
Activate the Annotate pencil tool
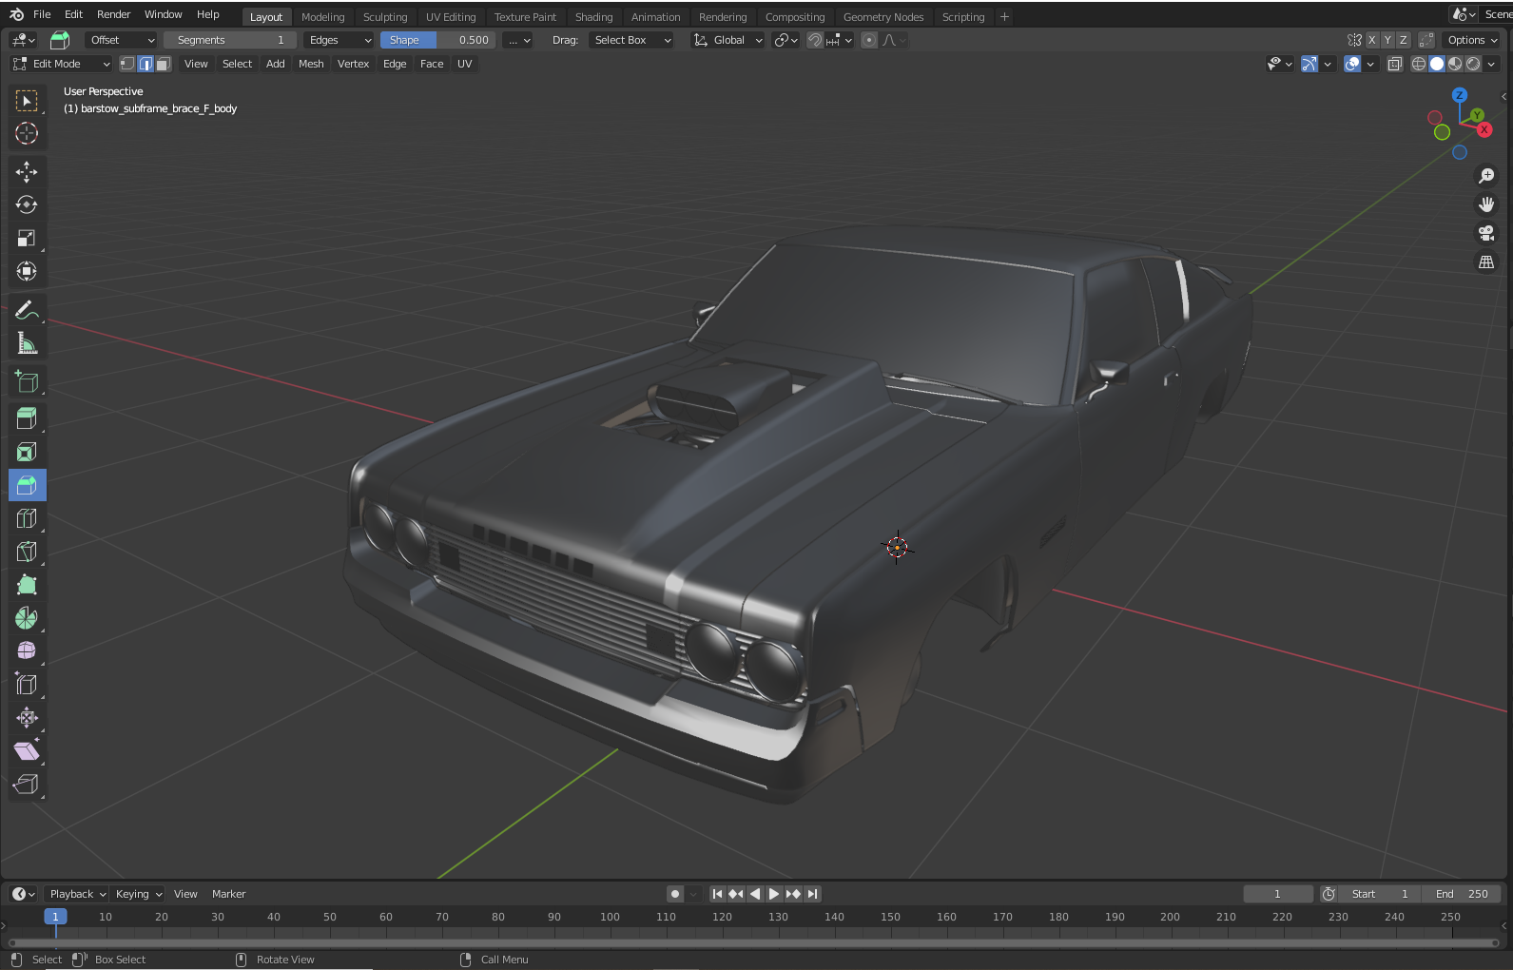pos(27,310)
